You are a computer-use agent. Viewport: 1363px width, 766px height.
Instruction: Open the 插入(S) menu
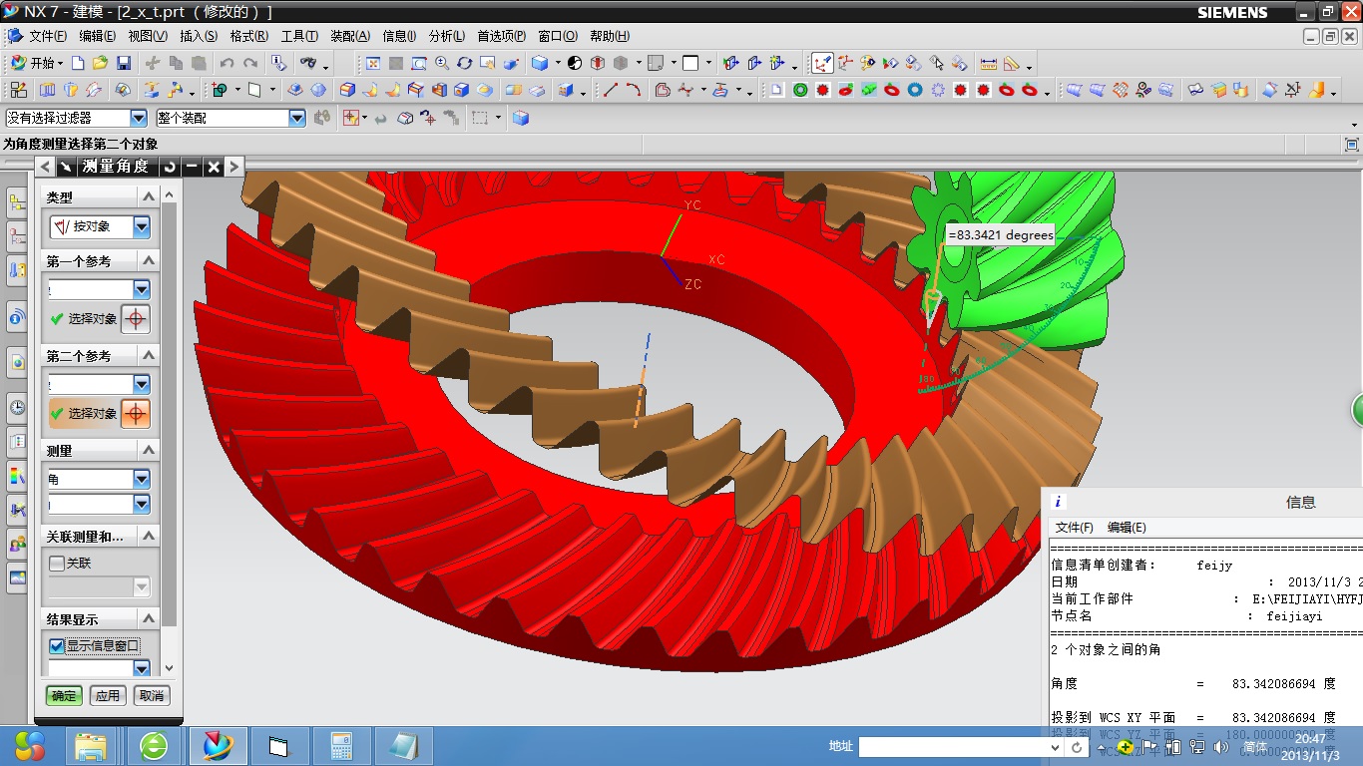(x=198, y=36)
